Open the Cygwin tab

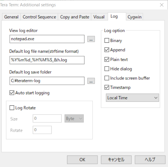134,17
